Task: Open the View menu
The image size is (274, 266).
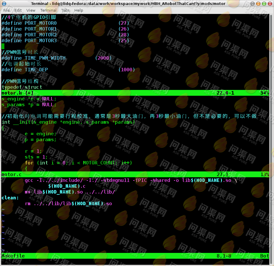Action: (x=31, y=10)
